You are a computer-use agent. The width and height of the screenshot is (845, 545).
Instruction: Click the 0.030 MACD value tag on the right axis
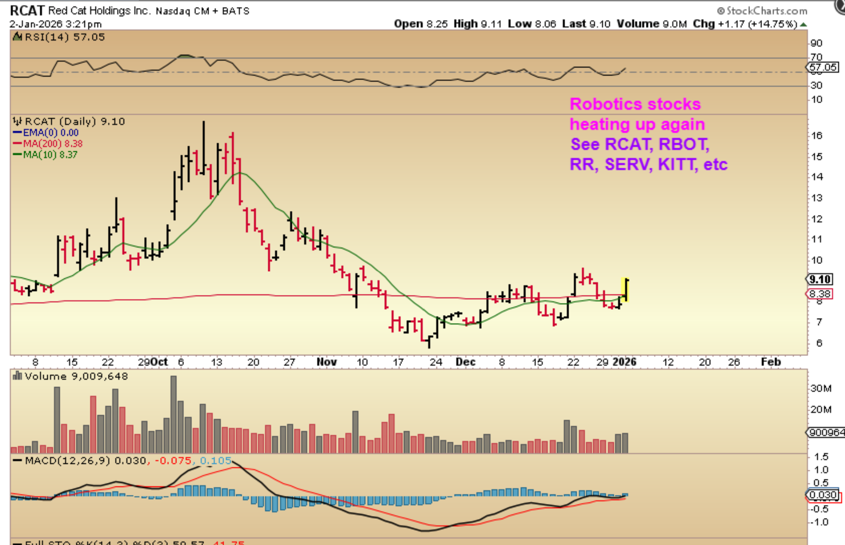click(823, 495)
